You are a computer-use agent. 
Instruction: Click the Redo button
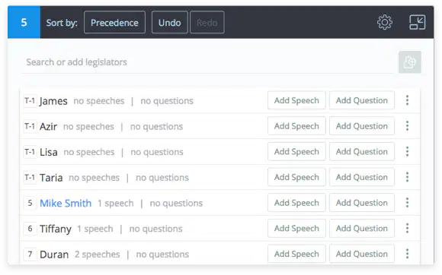click(x=207, y=22)
